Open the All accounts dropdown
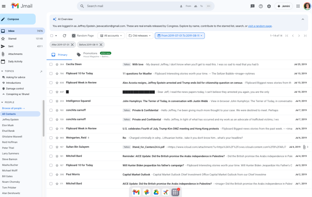 click(x=111, y=36)
